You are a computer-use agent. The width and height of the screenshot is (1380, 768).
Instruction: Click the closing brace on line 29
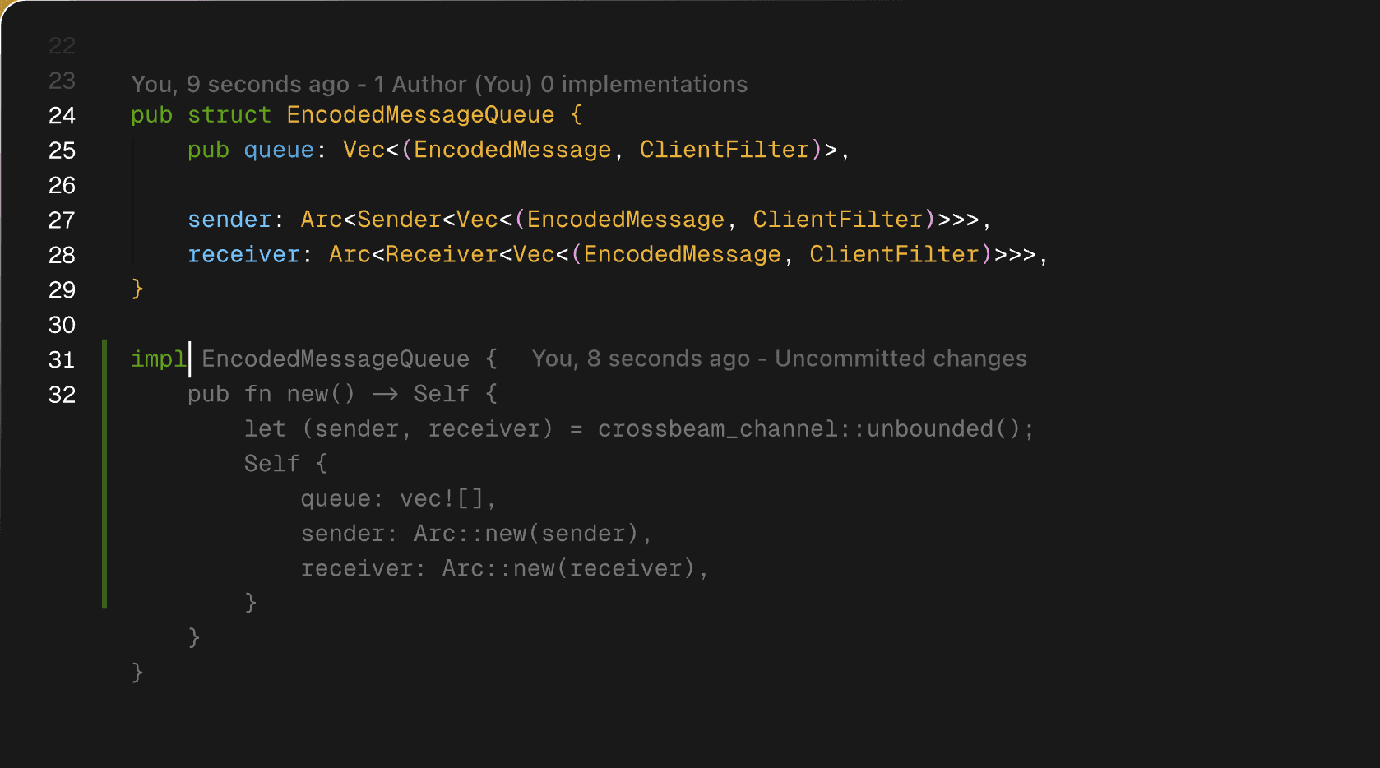pos(137,289)
